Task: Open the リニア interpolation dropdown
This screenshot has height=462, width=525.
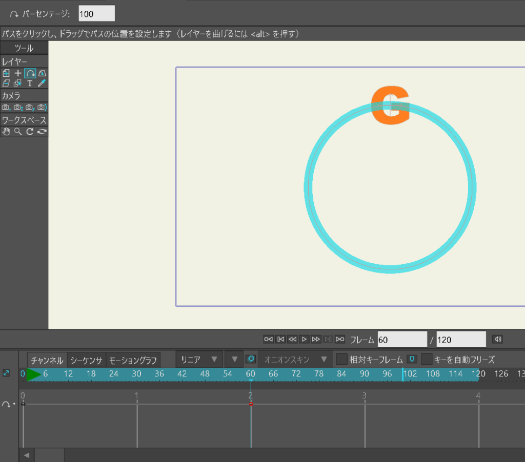Action: [198, 360]
